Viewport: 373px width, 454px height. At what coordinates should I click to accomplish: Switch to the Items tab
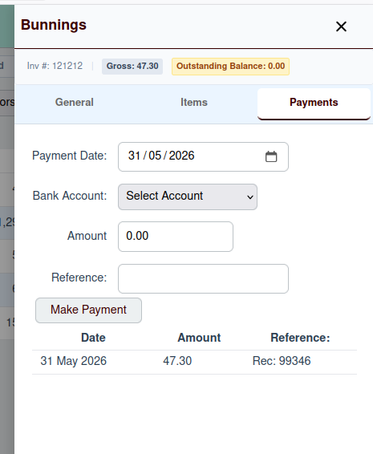[x=194, y=103]
